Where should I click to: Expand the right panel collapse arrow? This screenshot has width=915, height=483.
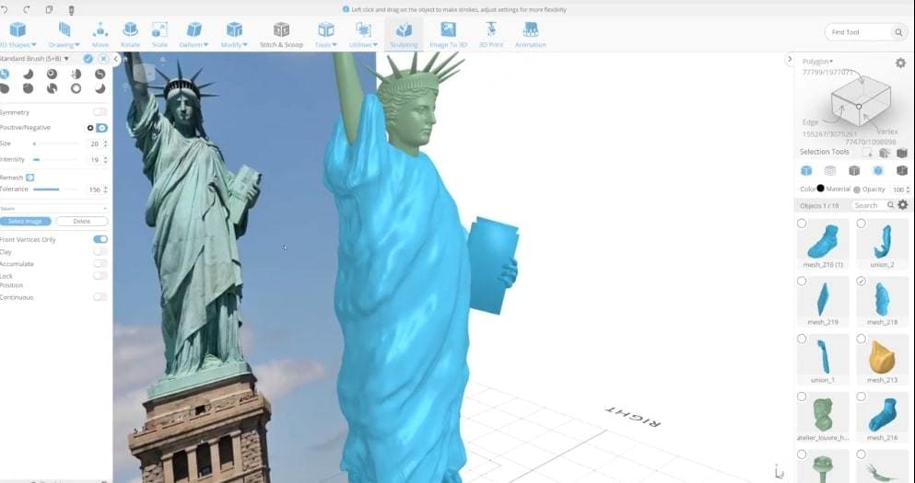coord(790,59)
